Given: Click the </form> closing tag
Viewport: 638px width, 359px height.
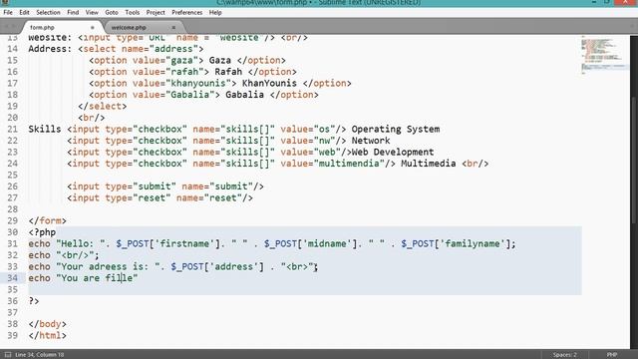Looking at the screenshot, I should click(x=47, y=220).
